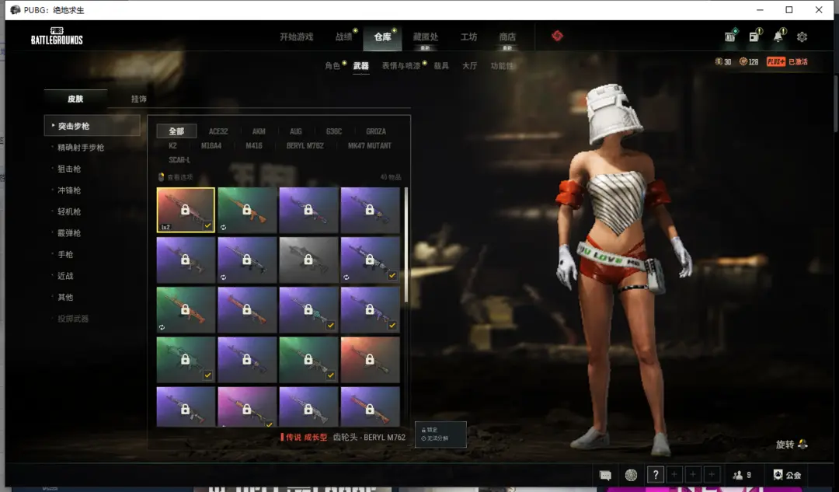Switch to the 大厅 sub-tab
This screenshot has width=839, height=492.
tap(470, 65)
